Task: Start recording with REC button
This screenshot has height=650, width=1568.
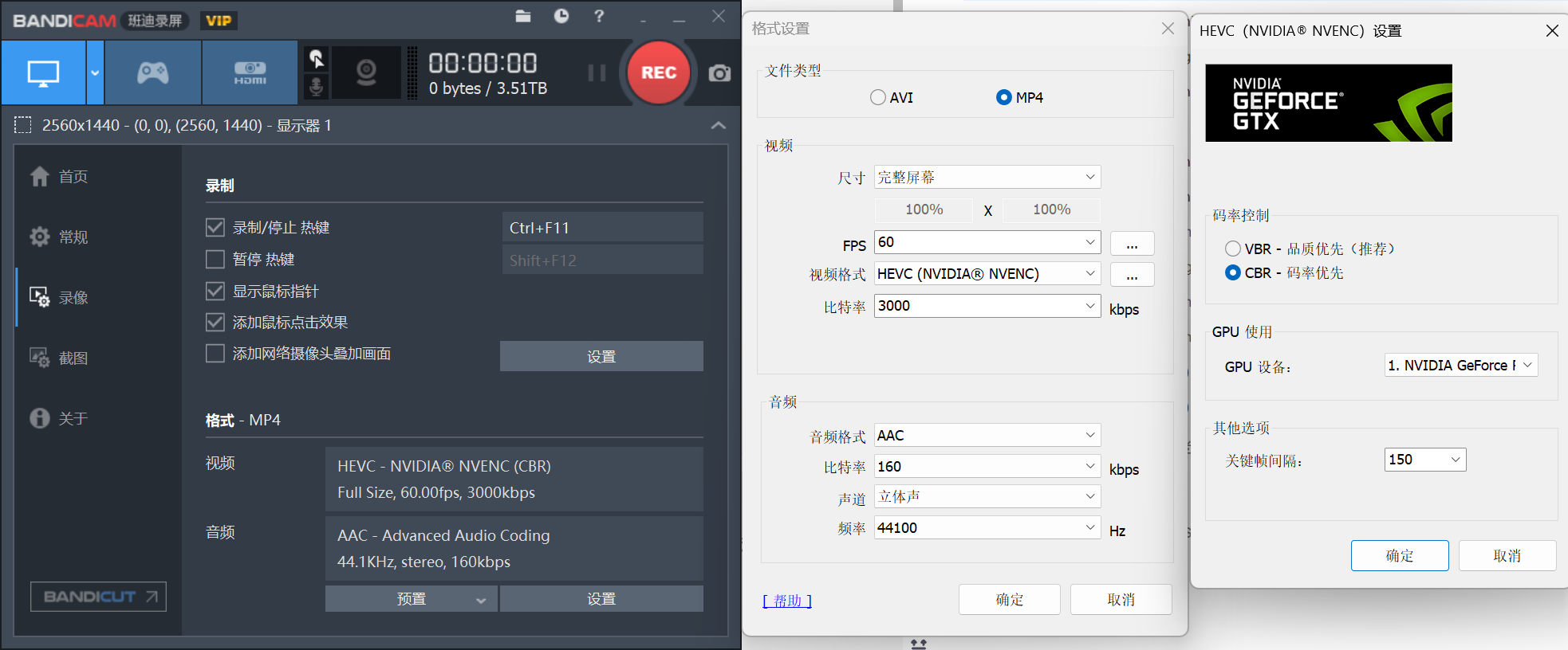Action: [x=659, y=72]
